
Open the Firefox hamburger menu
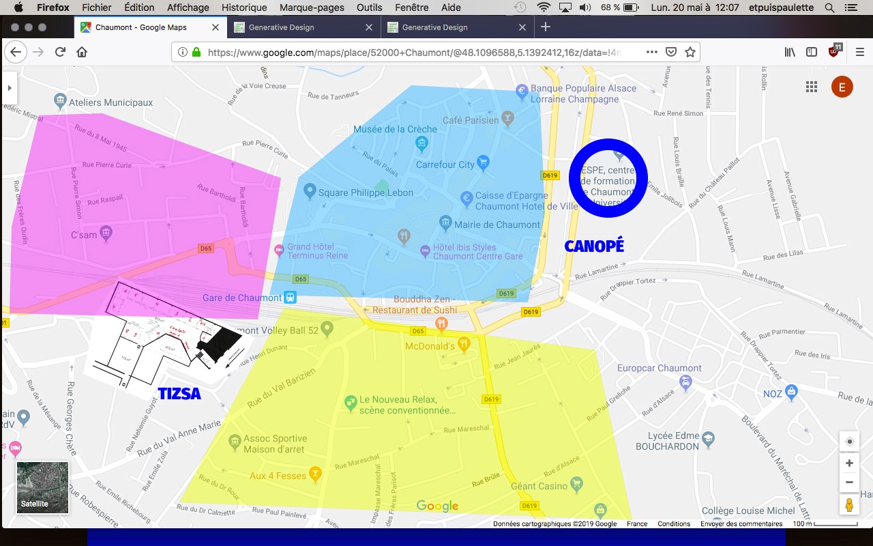point(859,52)
